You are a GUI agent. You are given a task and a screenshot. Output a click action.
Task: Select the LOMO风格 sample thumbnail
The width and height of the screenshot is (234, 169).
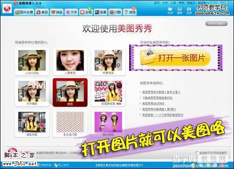(32, 62)
